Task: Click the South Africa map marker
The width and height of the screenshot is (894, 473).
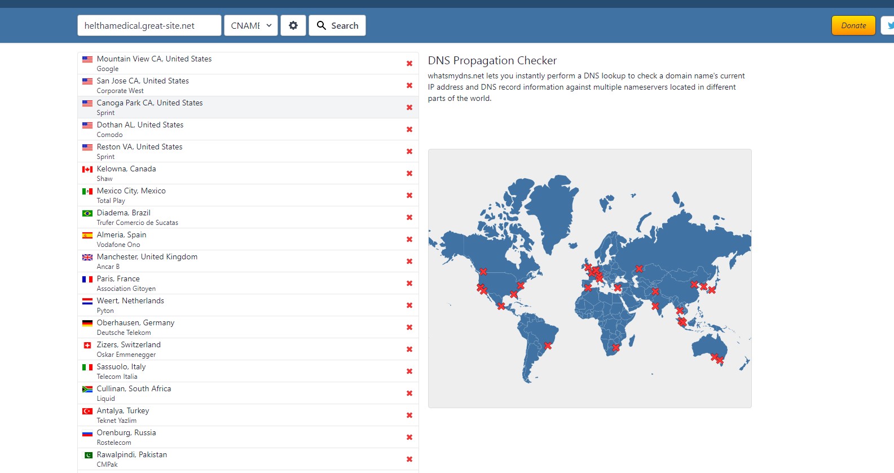Action: click(616, 348)
